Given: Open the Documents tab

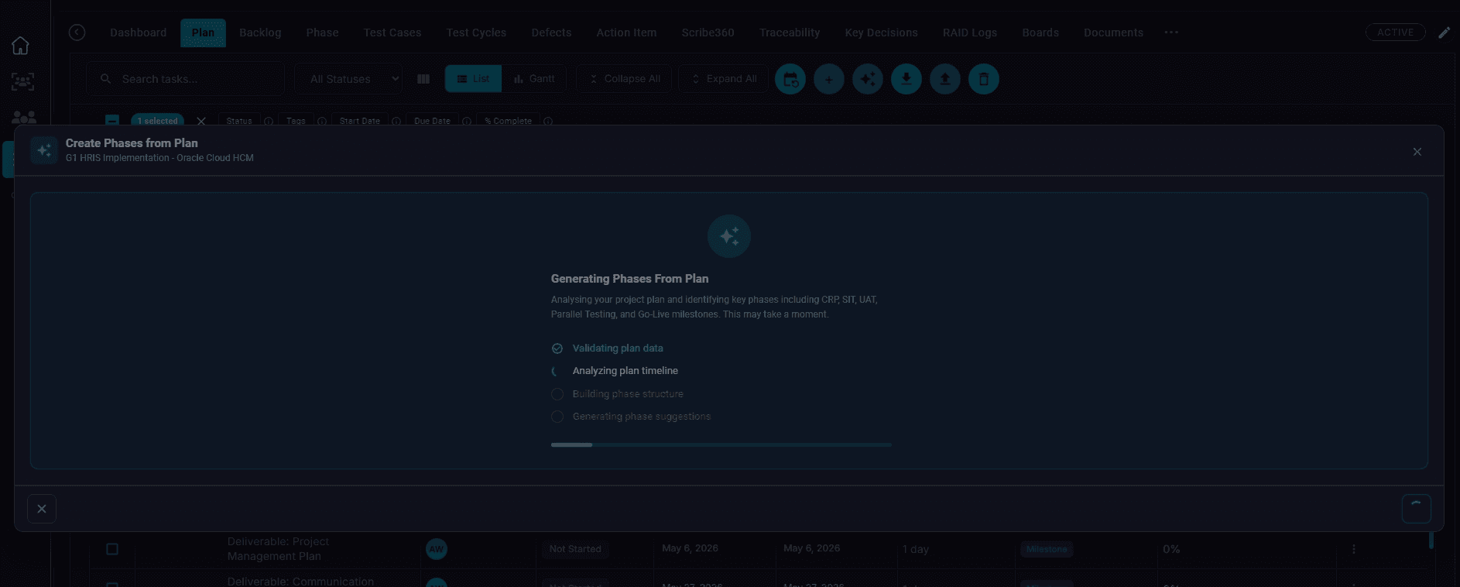Looking at the screenshot, I should coord(1113,33).
